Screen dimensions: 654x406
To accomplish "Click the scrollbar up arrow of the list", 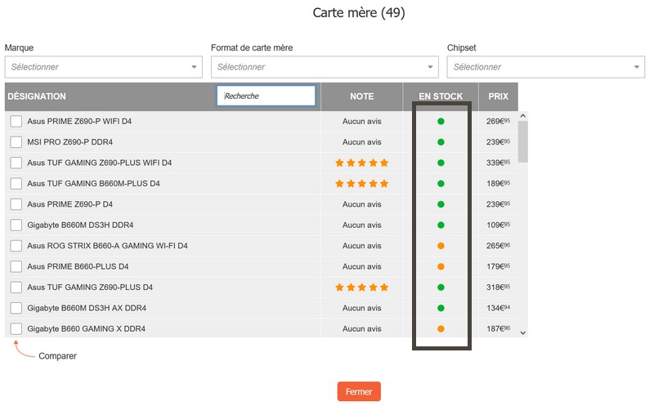I will [x=523, y=116].
